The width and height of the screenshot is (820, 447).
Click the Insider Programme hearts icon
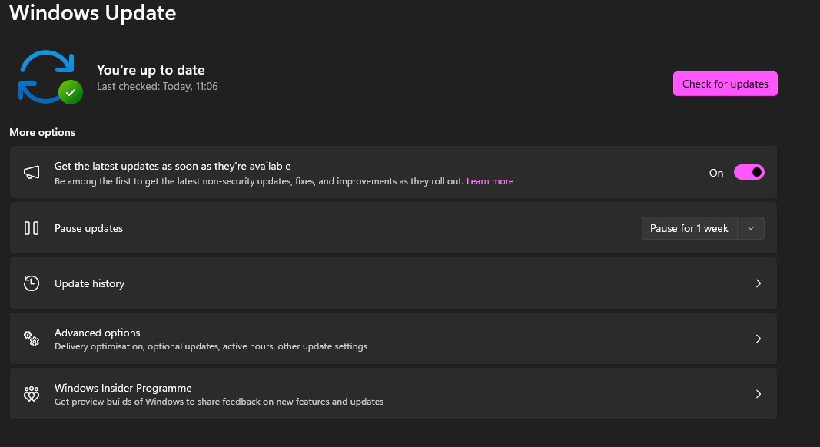pos(32,394)
